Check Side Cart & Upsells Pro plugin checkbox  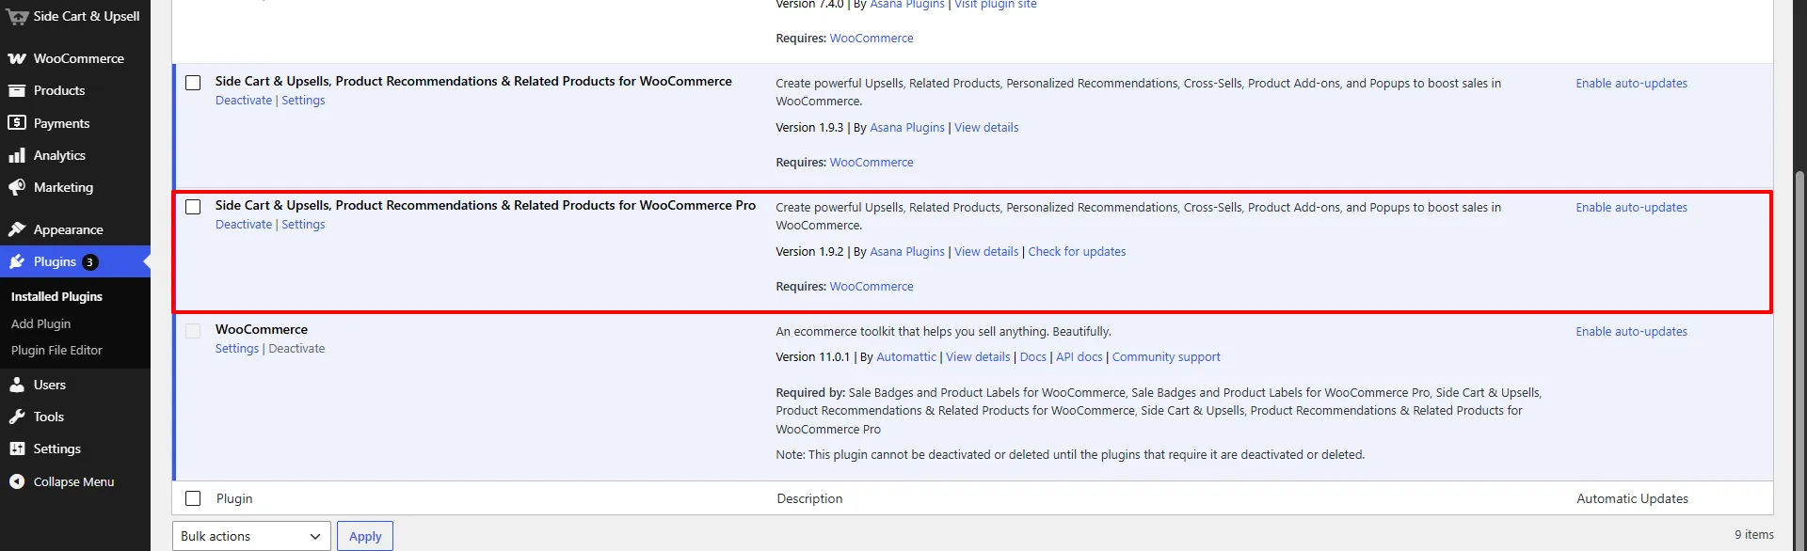pos(193,207)
